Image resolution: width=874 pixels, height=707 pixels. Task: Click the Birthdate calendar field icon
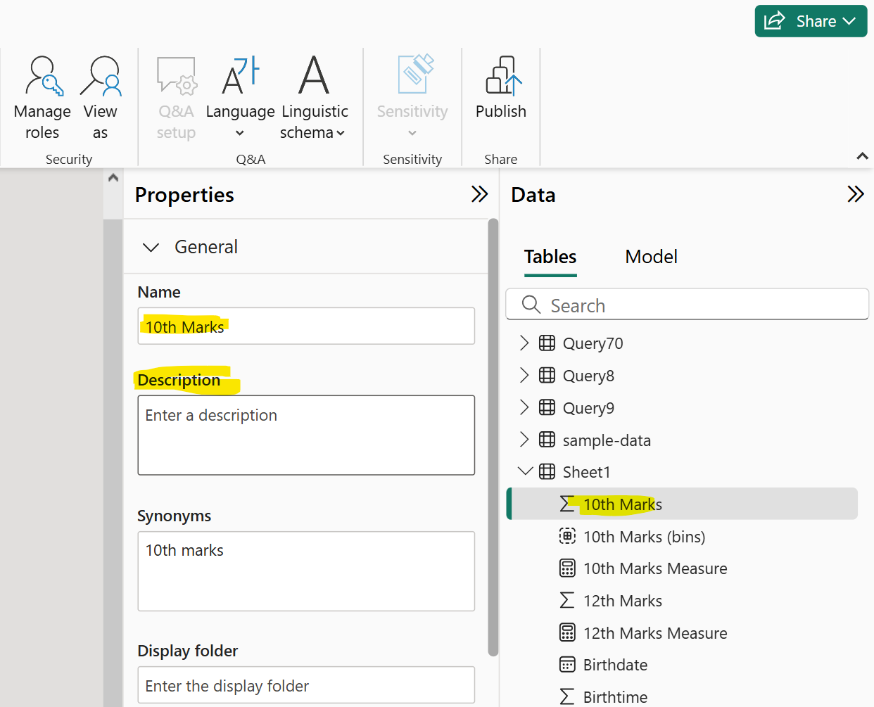[567, 664]
